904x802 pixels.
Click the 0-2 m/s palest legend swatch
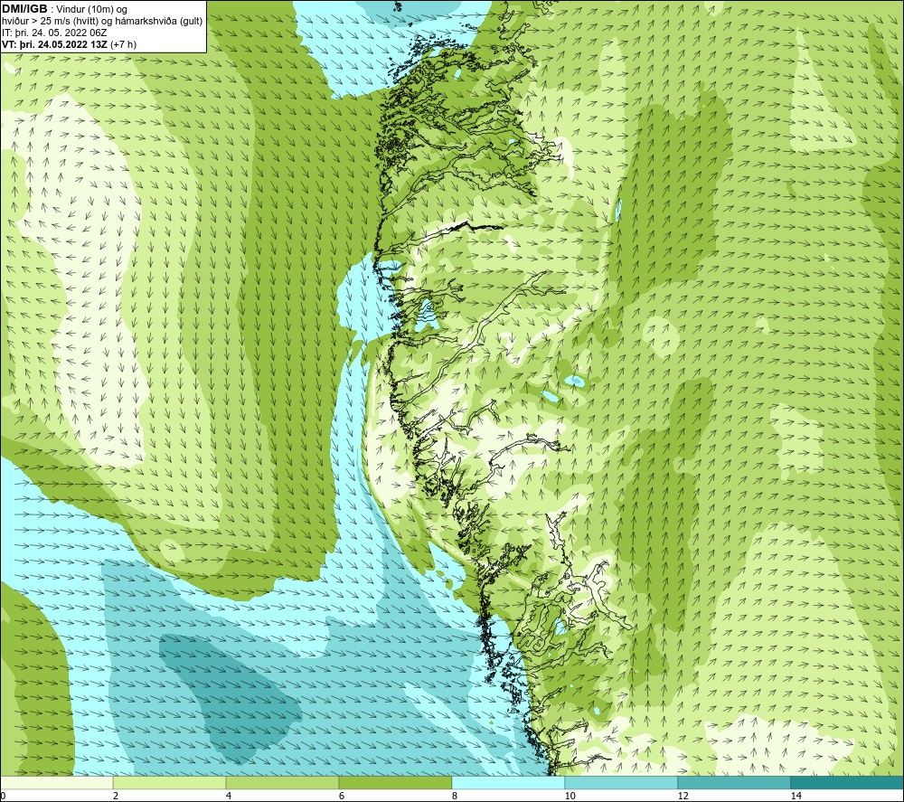(56, 783)
